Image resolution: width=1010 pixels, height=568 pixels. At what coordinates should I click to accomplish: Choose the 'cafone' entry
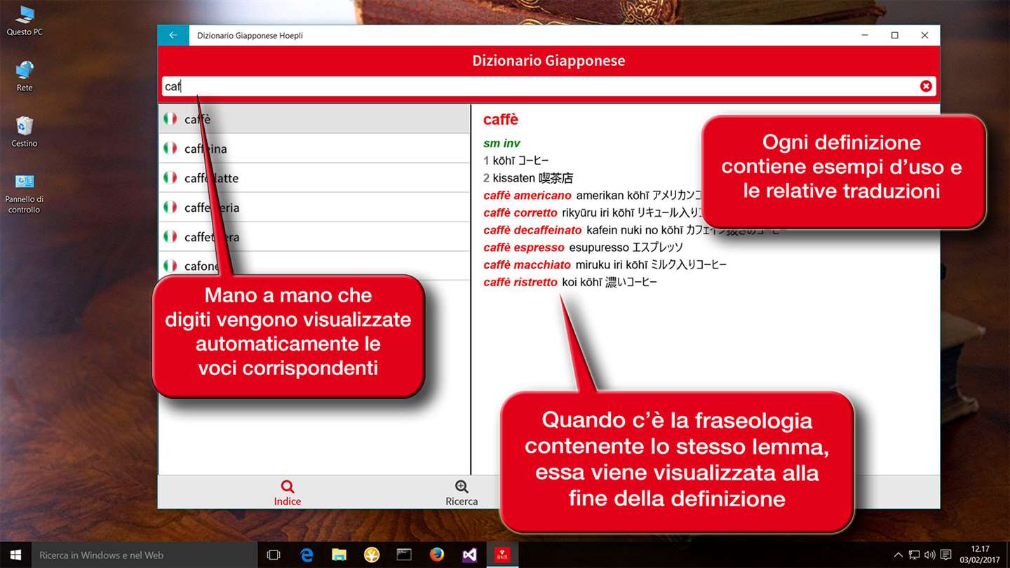[314, 266]
